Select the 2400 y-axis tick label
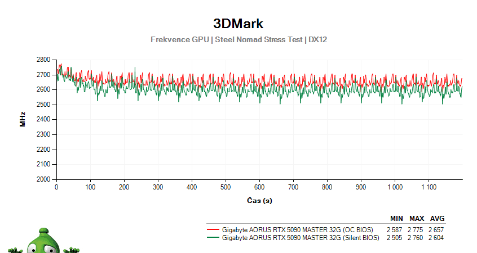This screenshot has width=477, height=253. [43, 120]
